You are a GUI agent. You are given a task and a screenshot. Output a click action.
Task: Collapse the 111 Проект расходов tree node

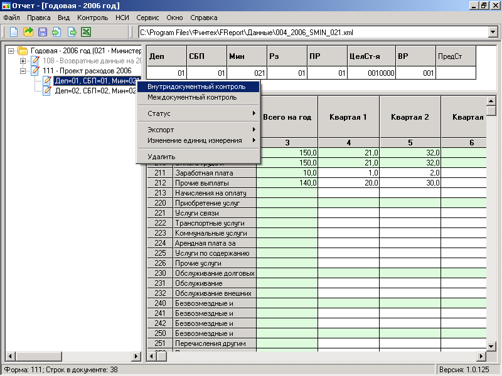[x=23, y=71]
